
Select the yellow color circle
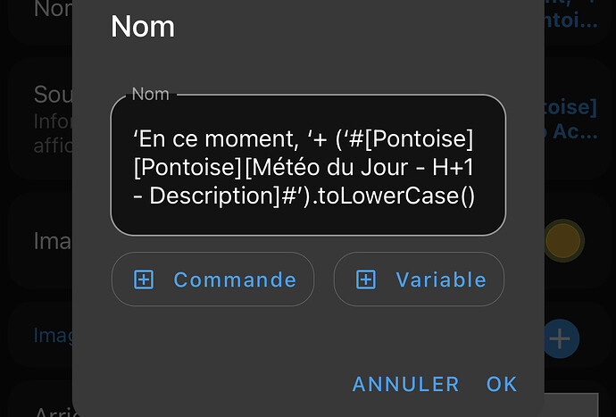coord(562,240)
